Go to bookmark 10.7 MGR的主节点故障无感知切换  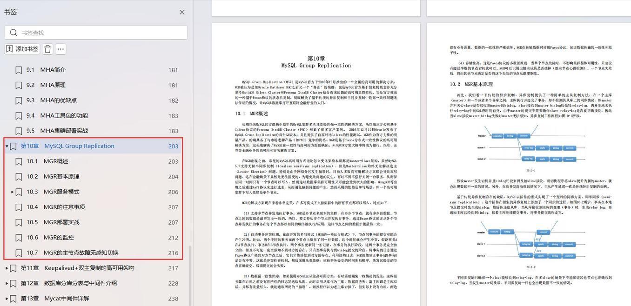click(73, 253)
